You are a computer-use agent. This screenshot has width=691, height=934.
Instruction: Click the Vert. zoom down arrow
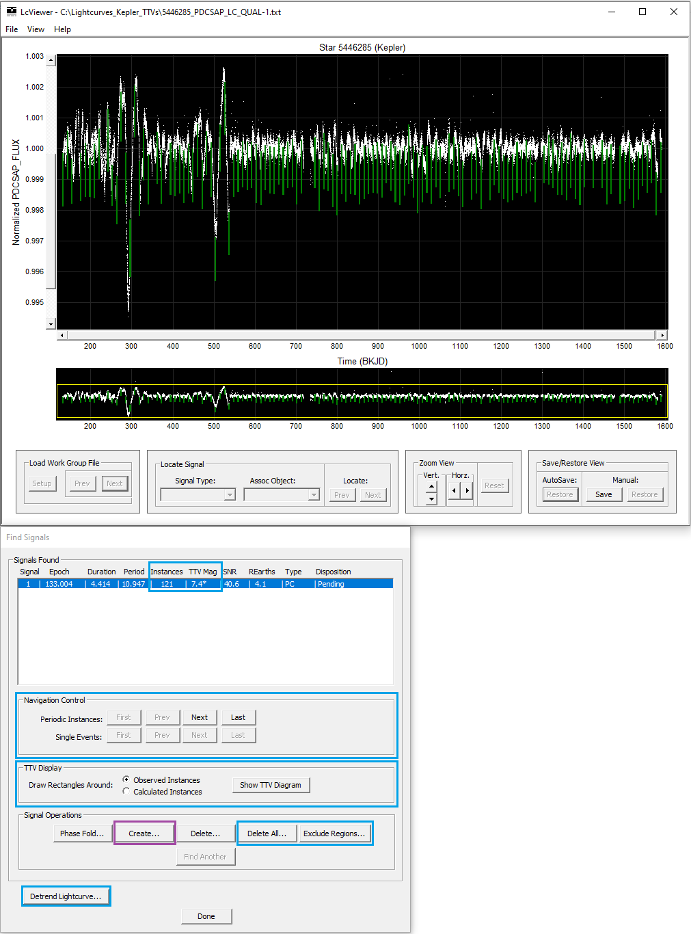[x=431, y=499]
